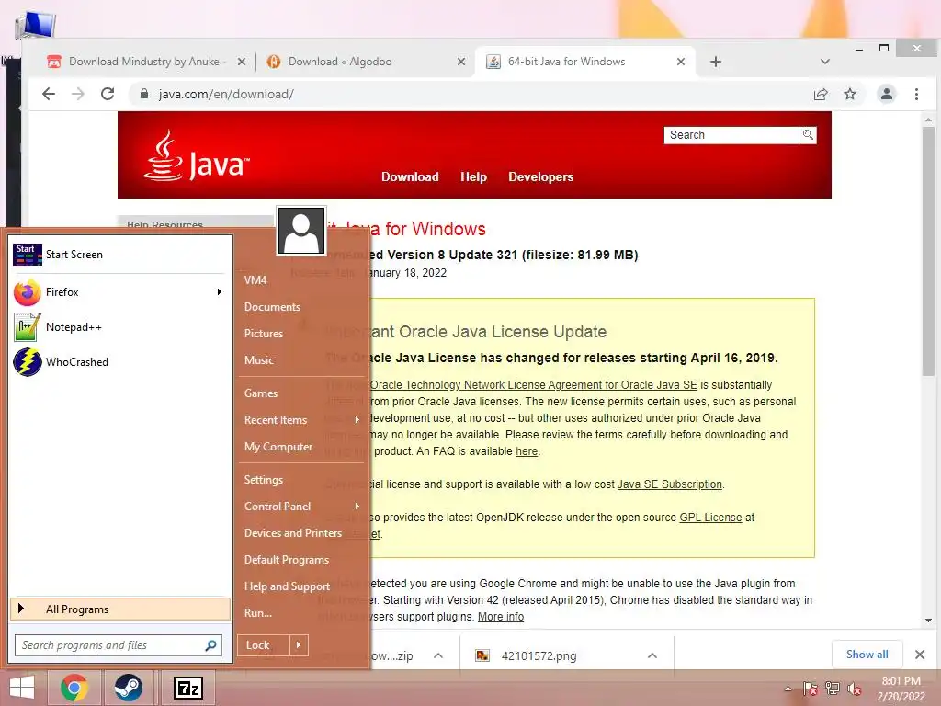Image resolution: width=941 pixels, height=706 pixels.
Task: Click the Java site search magnifier button
Action: [x=808, y=135]
